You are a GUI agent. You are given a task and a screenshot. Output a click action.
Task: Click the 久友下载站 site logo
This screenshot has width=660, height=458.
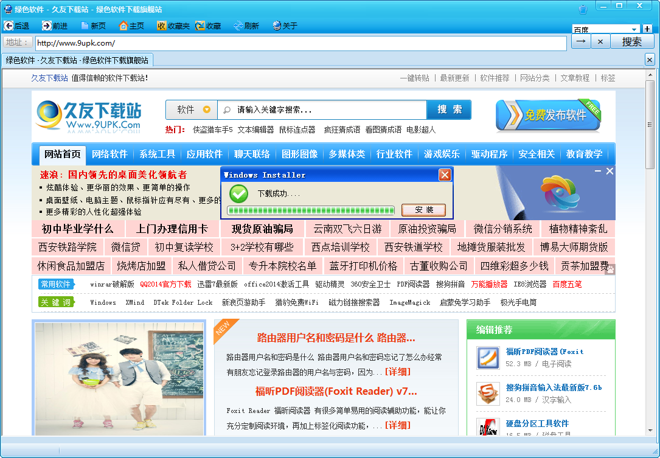(x=88, y=116)
